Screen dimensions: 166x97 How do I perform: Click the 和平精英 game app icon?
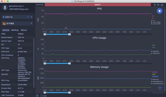(x=4, y=23)
